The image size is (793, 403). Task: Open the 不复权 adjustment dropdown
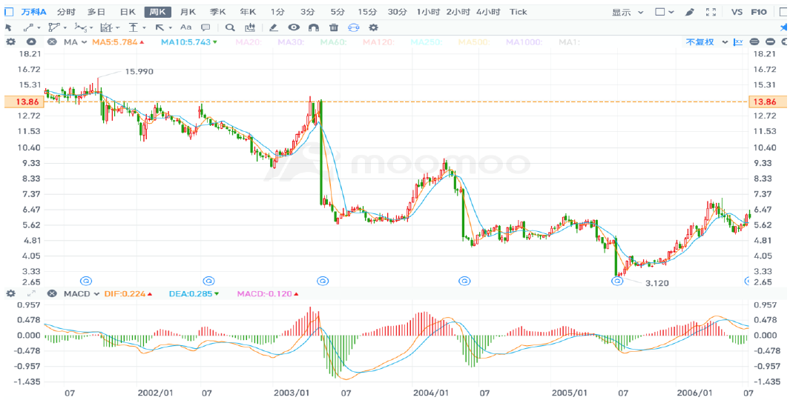pos(704,41)
